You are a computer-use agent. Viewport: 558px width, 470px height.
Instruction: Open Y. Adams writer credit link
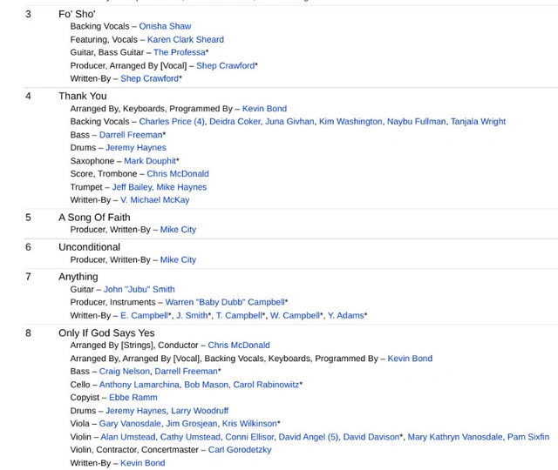click(x=344, y=315)
